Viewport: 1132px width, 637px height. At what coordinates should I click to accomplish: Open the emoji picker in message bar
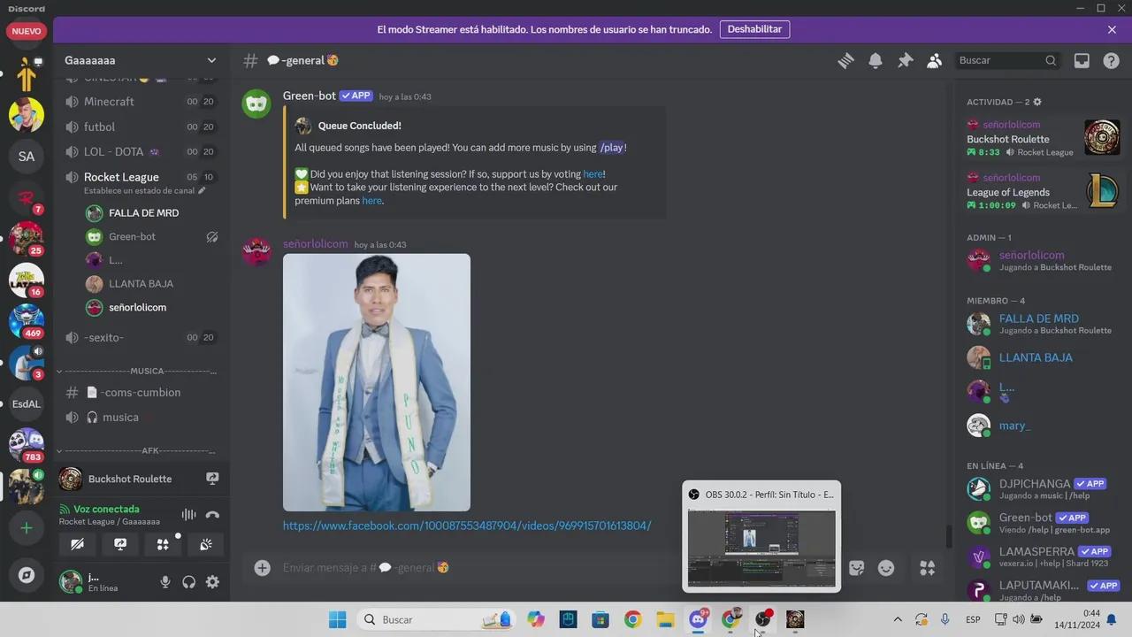(x=886, y=568)
